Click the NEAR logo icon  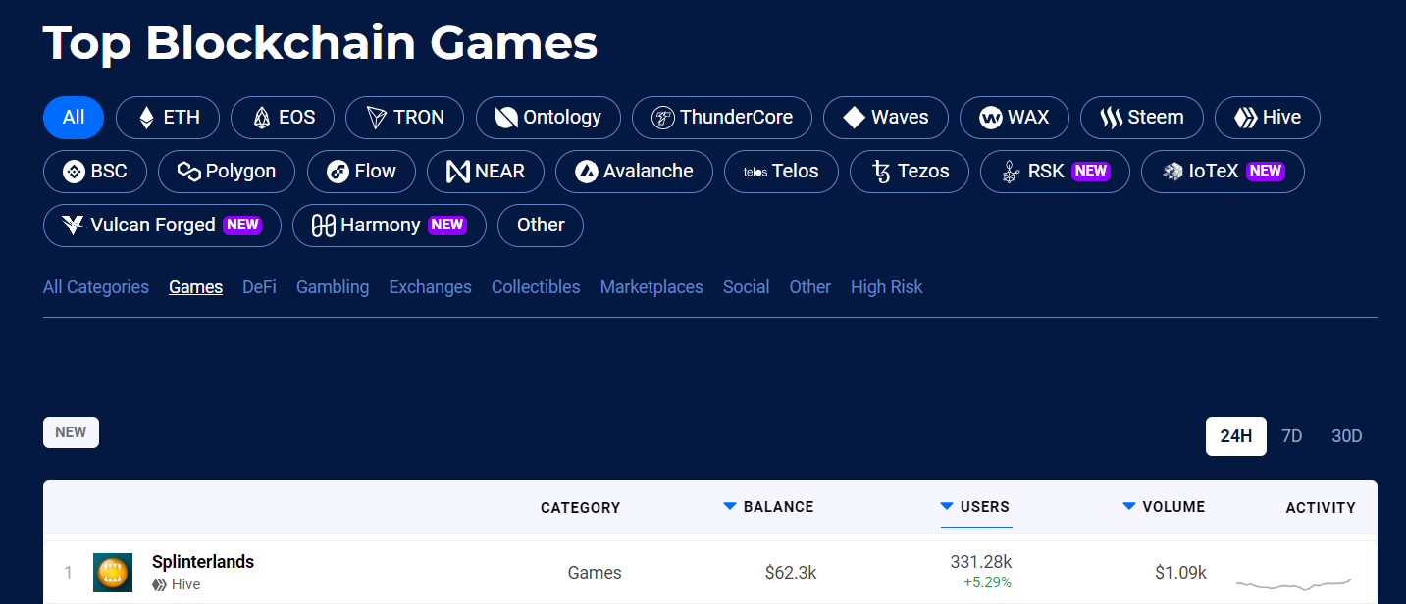pyautogui.click(x=458, y=172)
